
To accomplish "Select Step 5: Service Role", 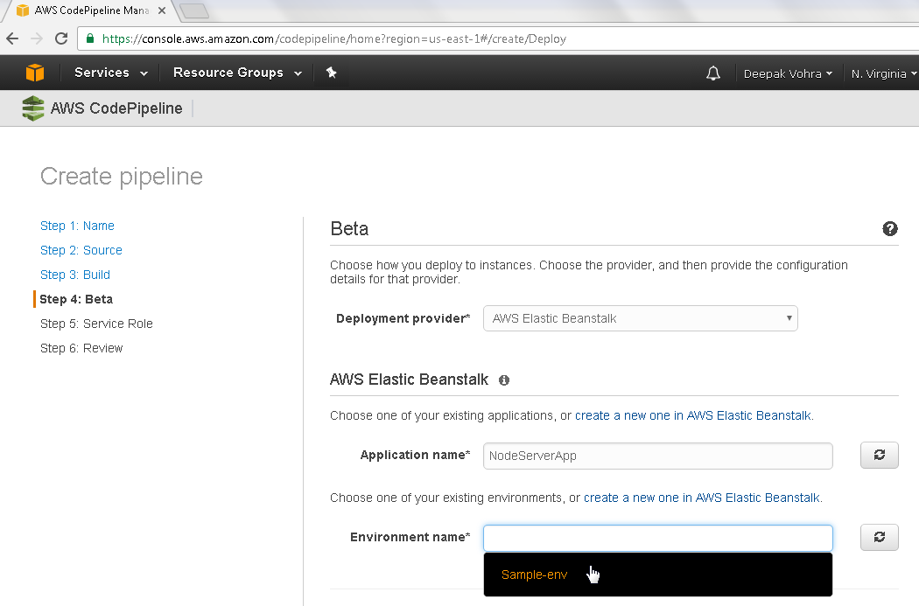I will pyautogui.click(x=96, y=324).
